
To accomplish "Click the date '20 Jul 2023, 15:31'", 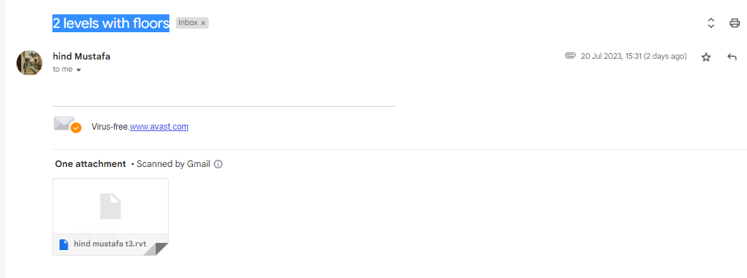I will [611, 56].
